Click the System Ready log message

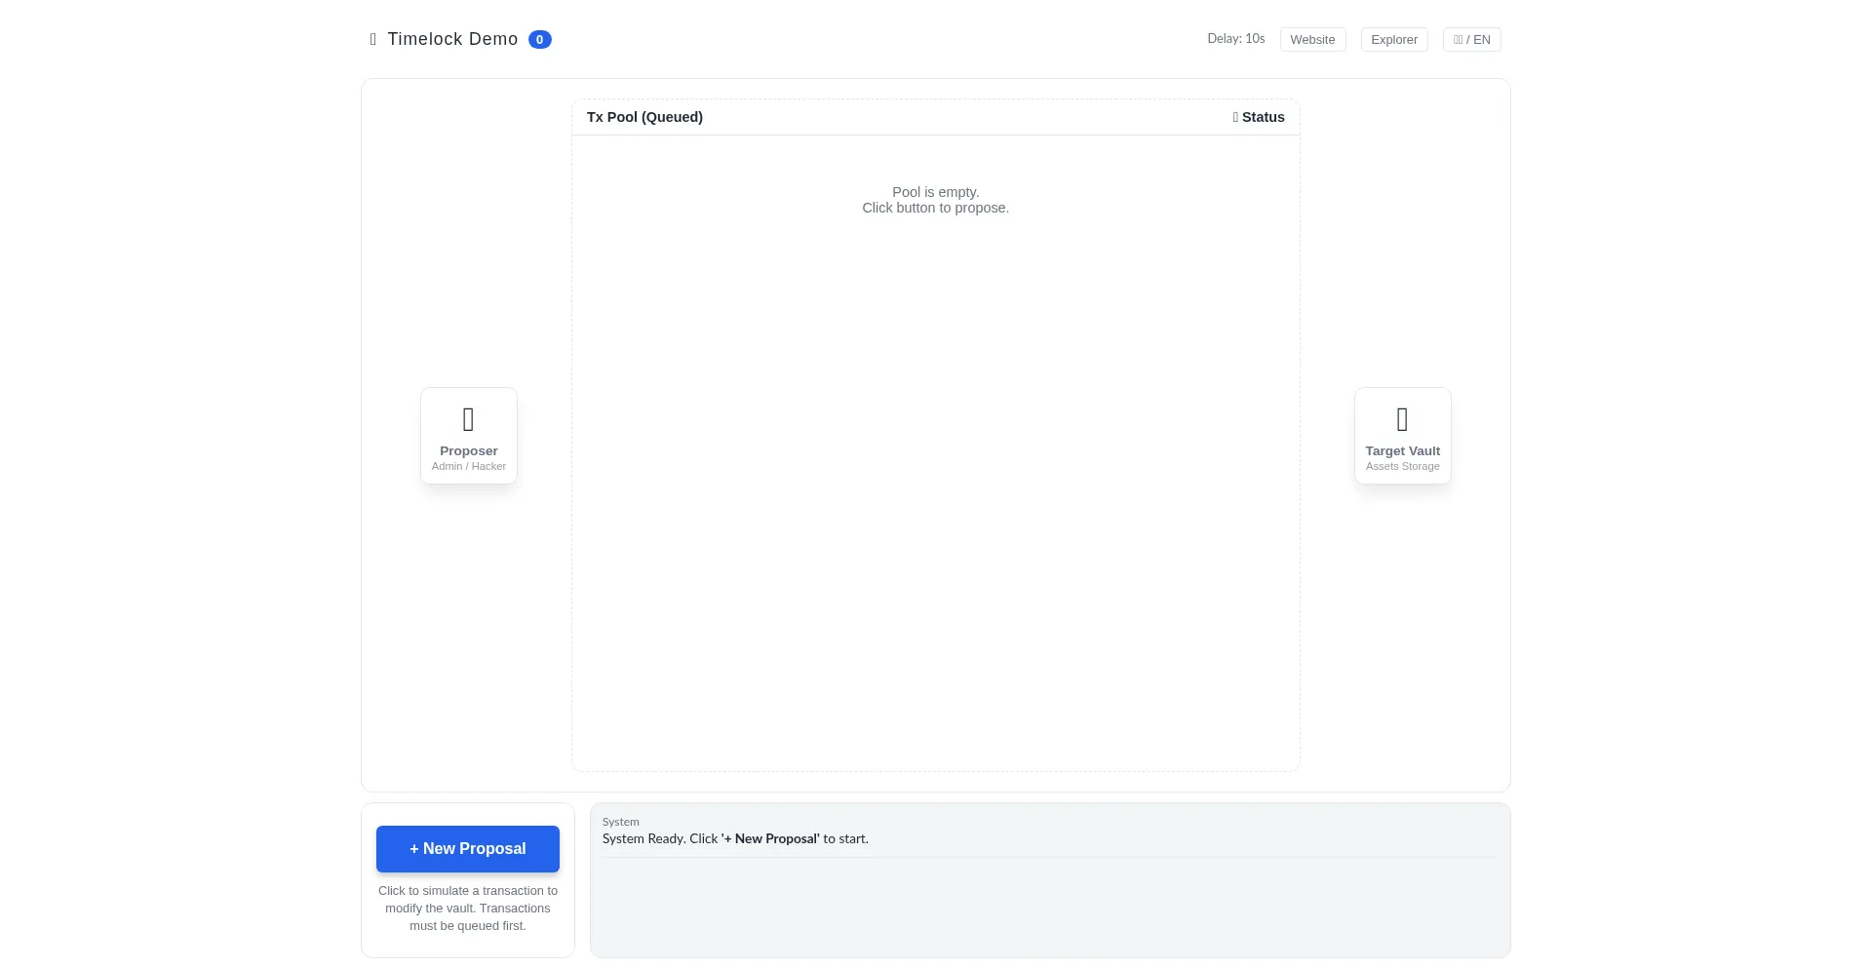click(x=735, y=838)
